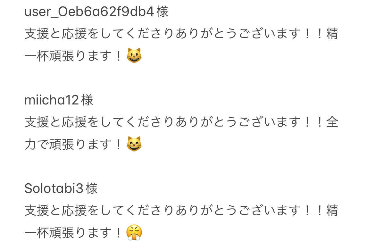Click the 全 character ending miicha12's line
Image resolution: width=375 pixels, height=249 pixels.
(332, 122)
